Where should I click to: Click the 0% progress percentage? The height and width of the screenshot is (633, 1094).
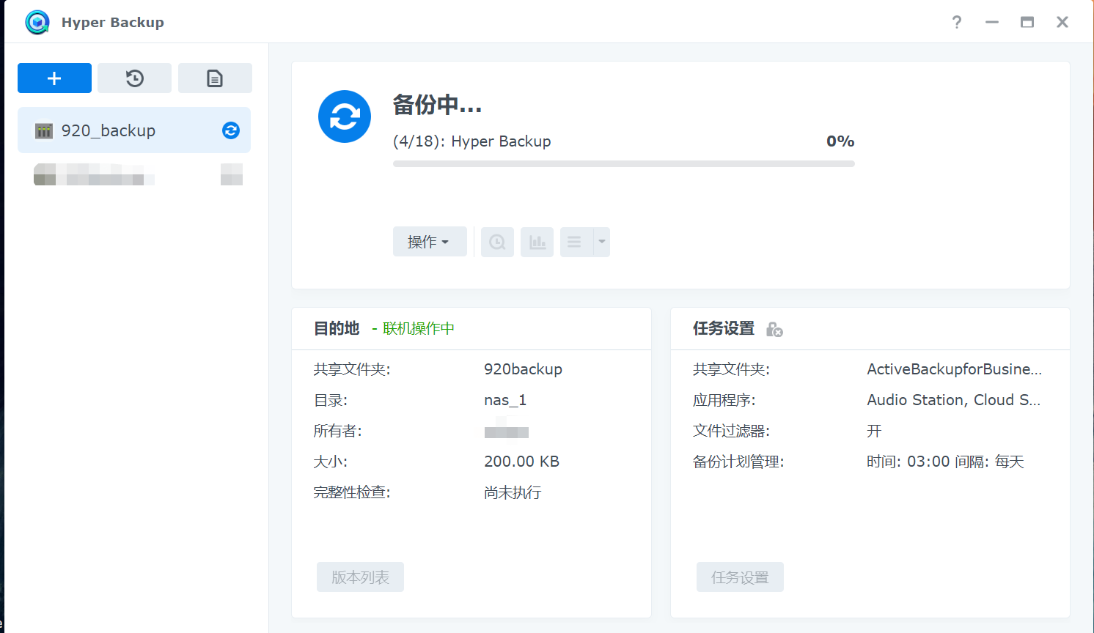pos(840,141)
